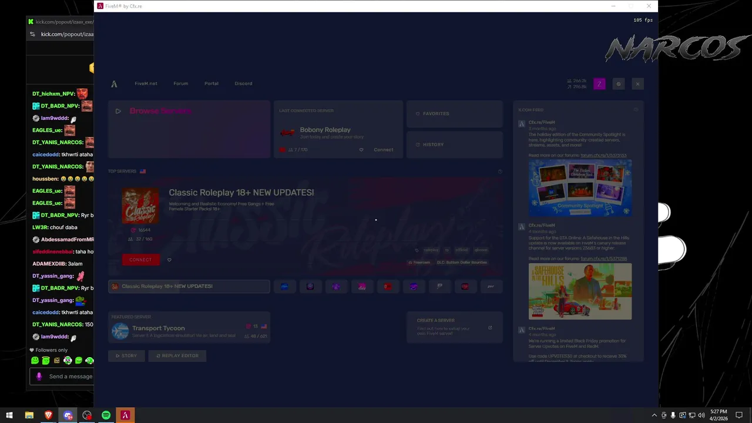Select the last top-server thumbnail icon
752x423 pixels.
point(491,286)
